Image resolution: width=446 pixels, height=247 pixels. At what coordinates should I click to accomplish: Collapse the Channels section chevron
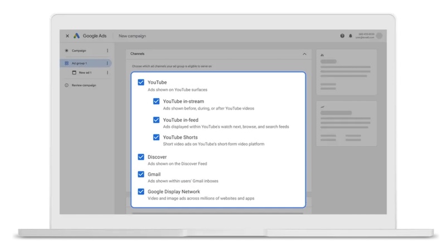pyautogui.click(x=304, y=54)
